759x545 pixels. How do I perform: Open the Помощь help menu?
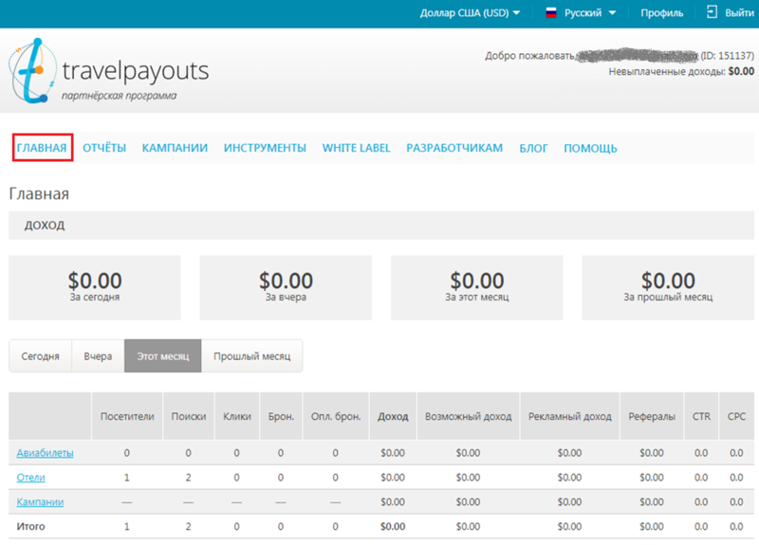coord(590,148)
